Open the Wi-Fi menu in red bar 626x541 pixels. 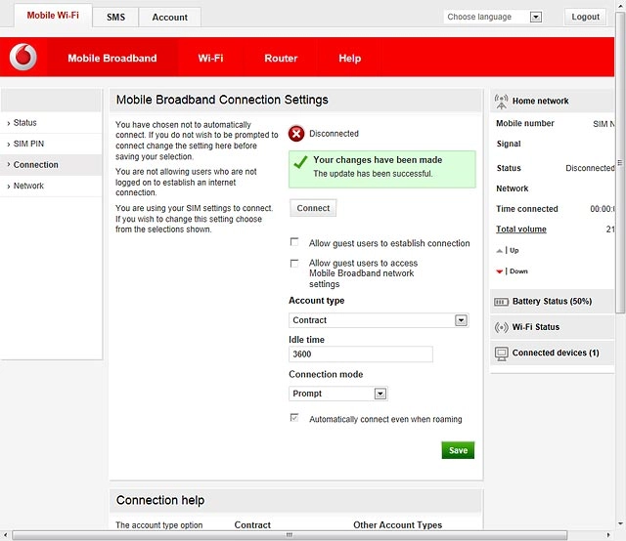point(211,59)
